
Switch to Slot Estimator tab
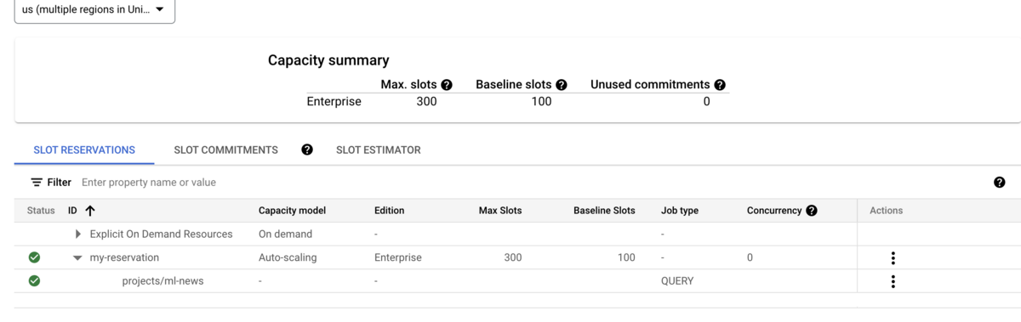[x=378, y=150]
